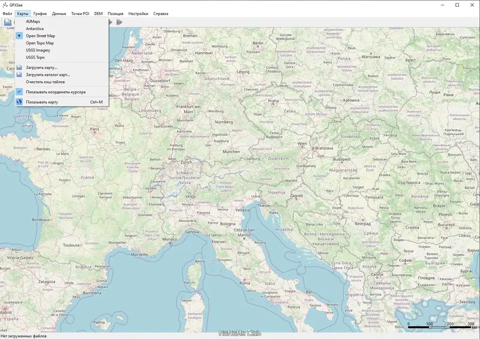
Task: Click the globe icon beside Показывать карту
Action: coord(19,102)
